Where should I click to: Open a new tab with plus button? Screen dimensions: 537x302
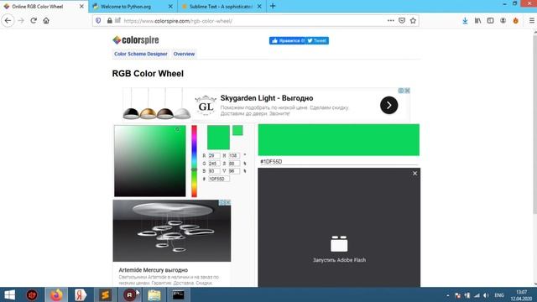273,6
